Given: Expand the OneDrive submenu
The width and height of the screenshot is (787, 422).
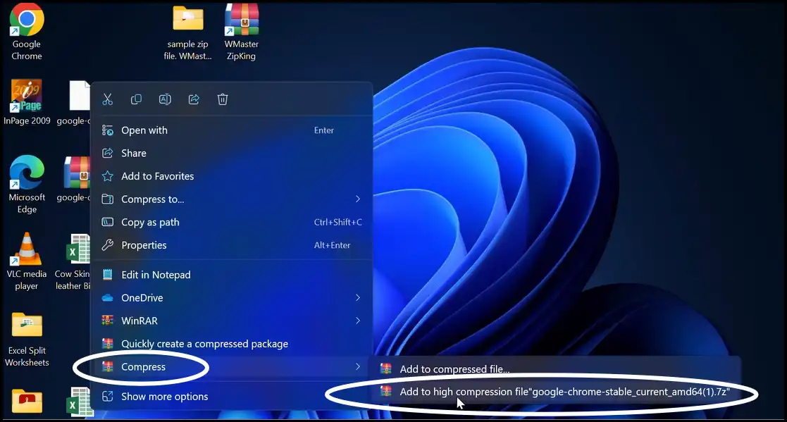Looking at the screenshot, I should pyautogui.click(x=231, y=297).
